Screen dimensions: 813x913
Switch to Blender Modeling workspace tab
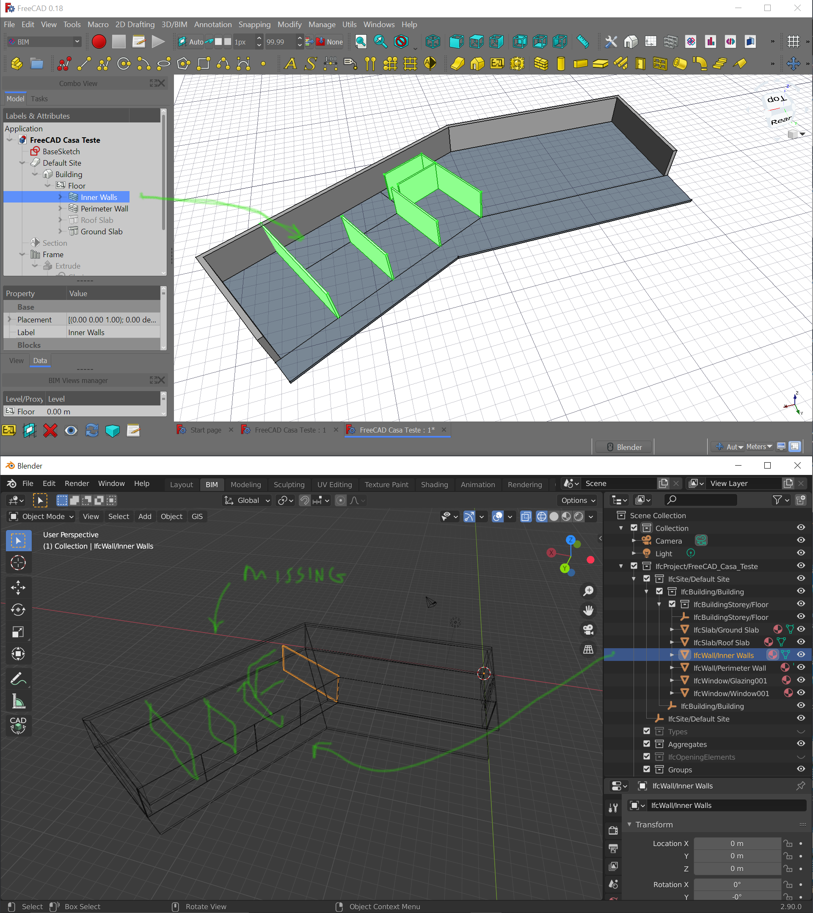[246, 484]
